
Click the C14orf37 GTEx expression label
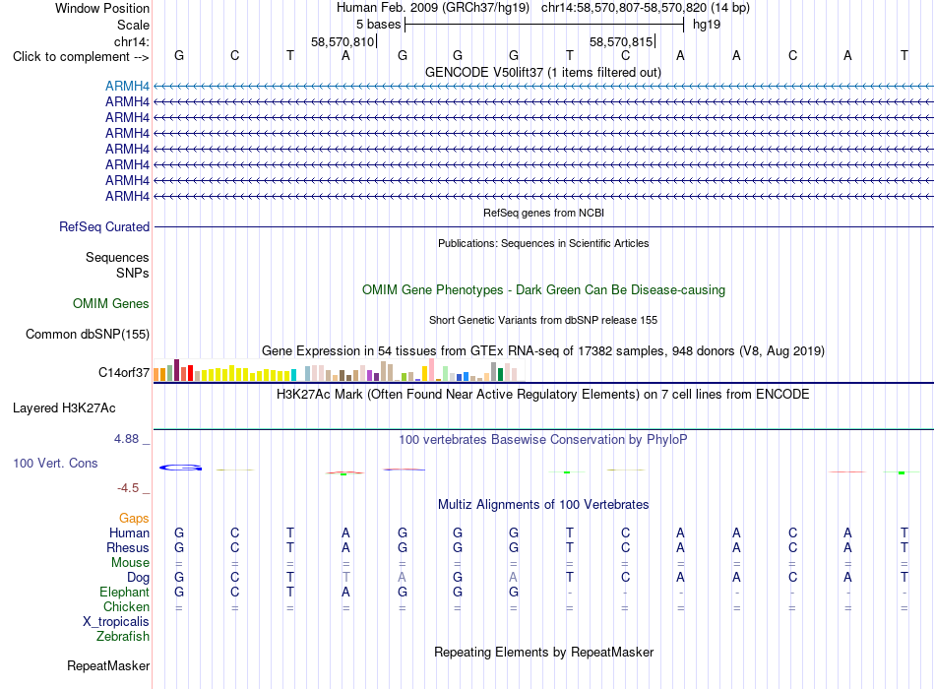pos(124,373)
